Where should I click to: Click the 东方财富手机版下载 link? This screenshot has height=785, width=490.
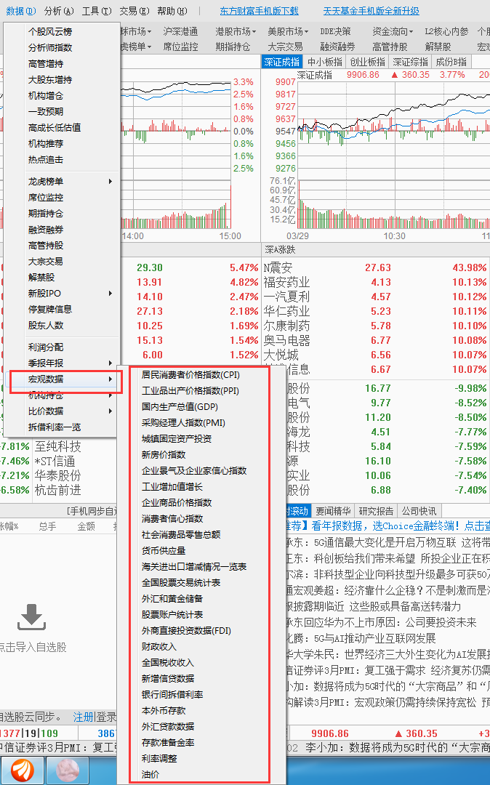(260, 10)
